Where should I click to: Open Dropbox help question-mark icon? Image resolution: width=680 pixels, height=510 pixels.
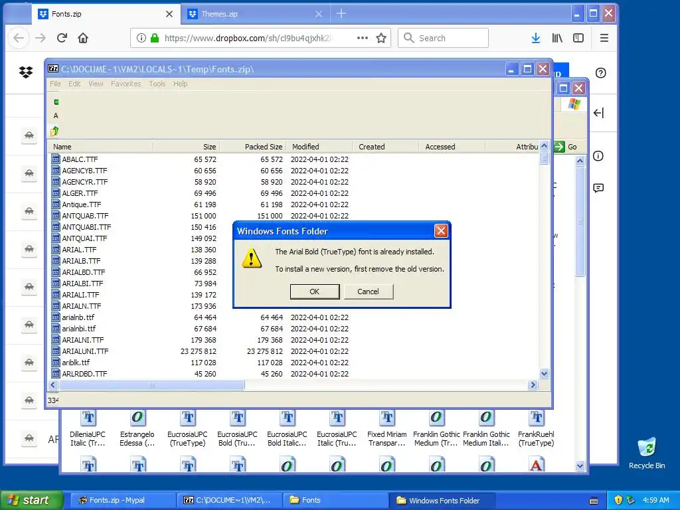tap(600, 73)
